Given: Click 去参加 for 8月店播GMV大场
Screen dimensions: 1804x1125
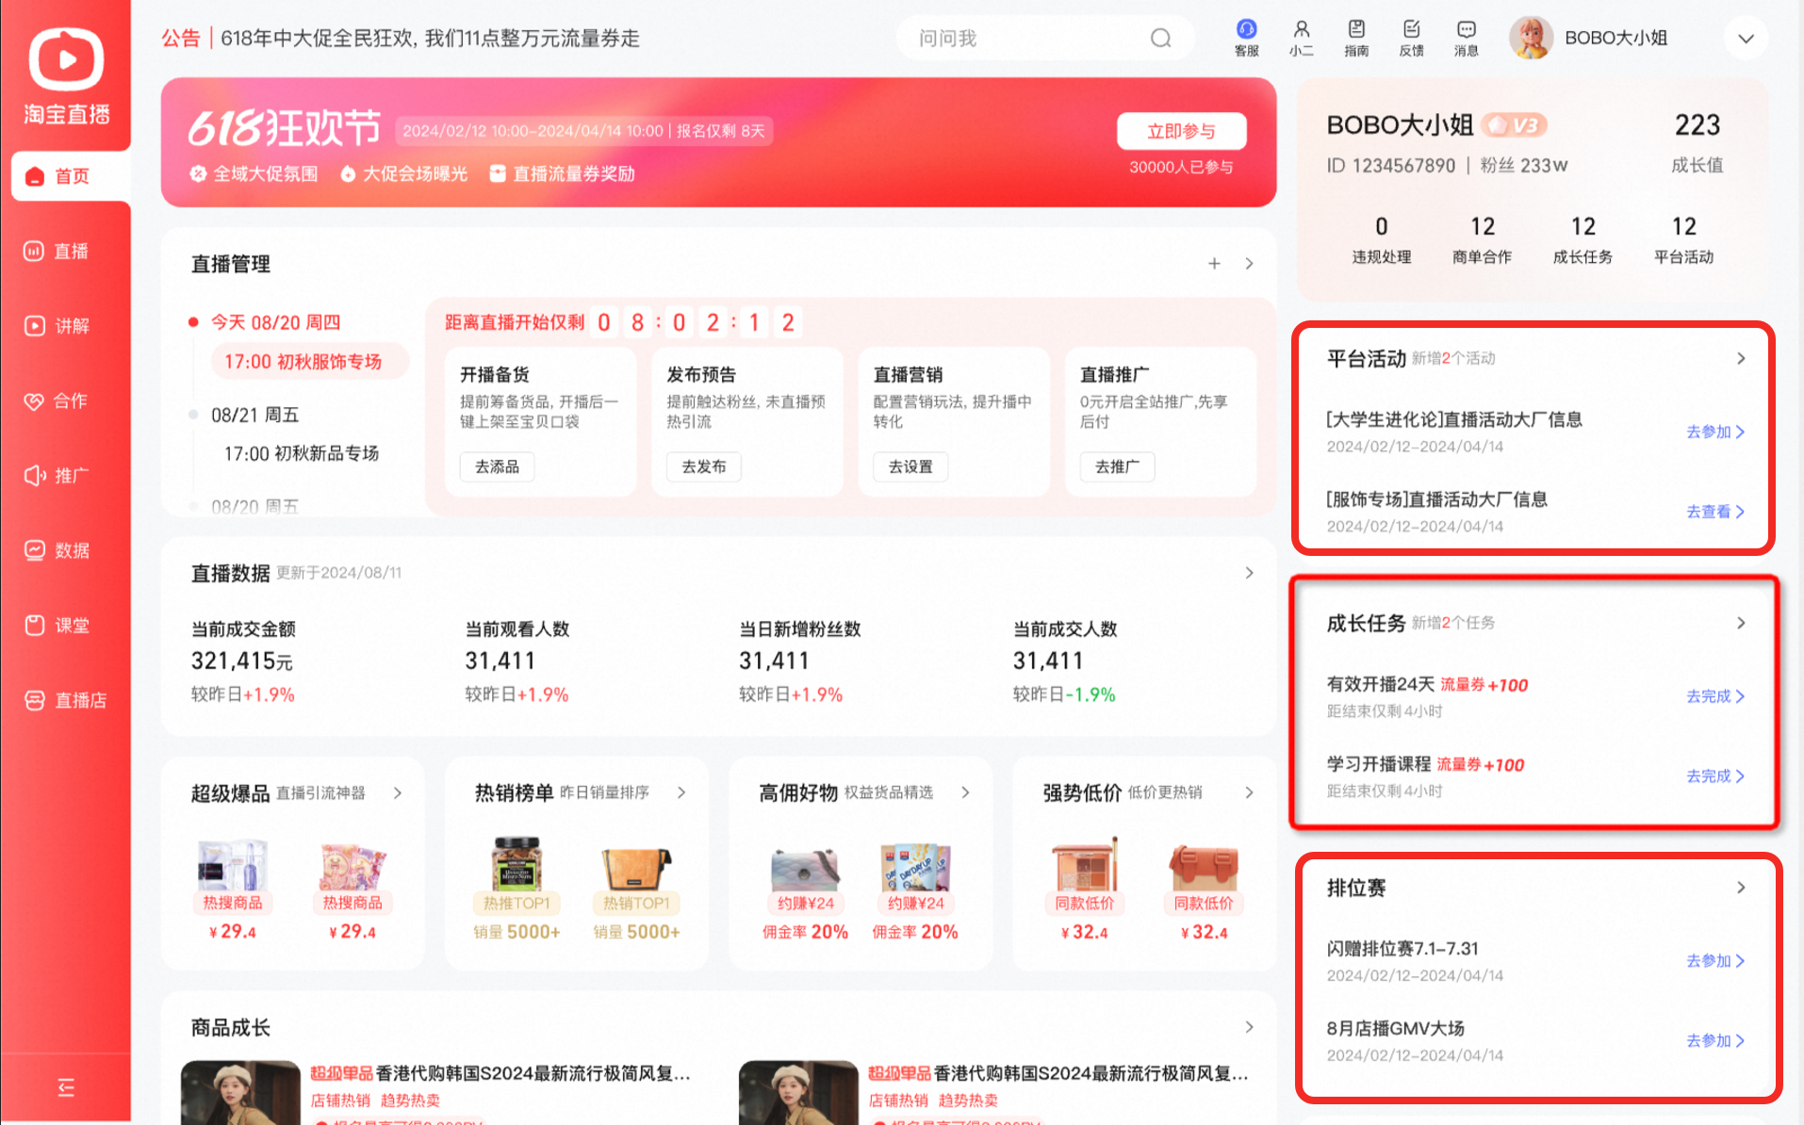Looking at the screenshot, I should pos(1715,1041).
